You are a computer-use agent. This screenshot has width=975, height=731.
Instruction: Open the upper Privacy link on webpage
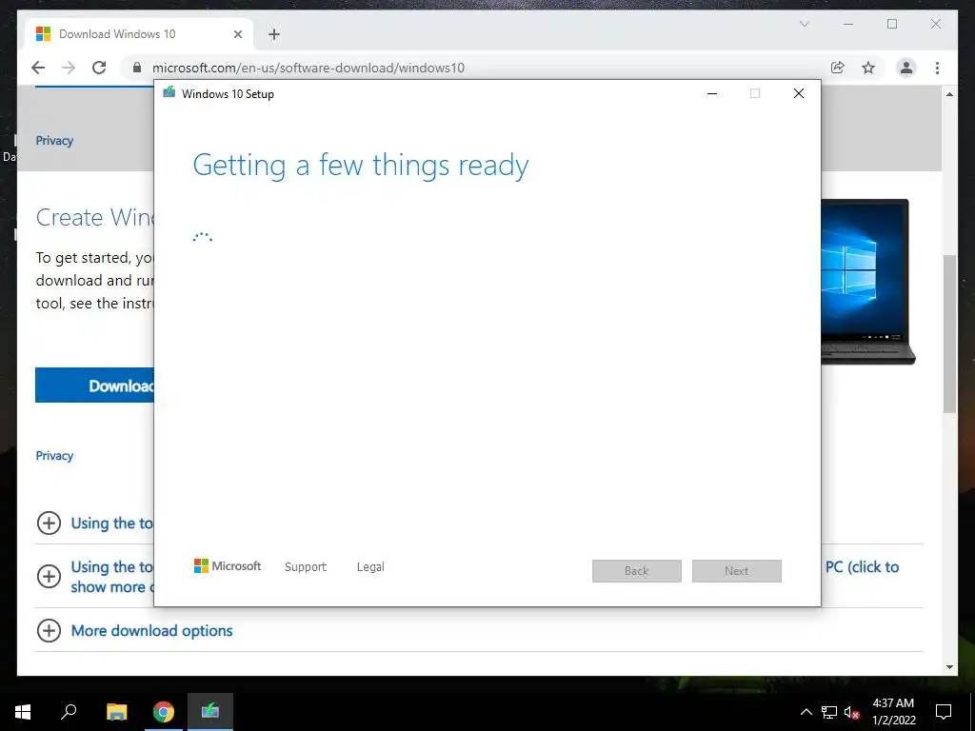point(54,141)
